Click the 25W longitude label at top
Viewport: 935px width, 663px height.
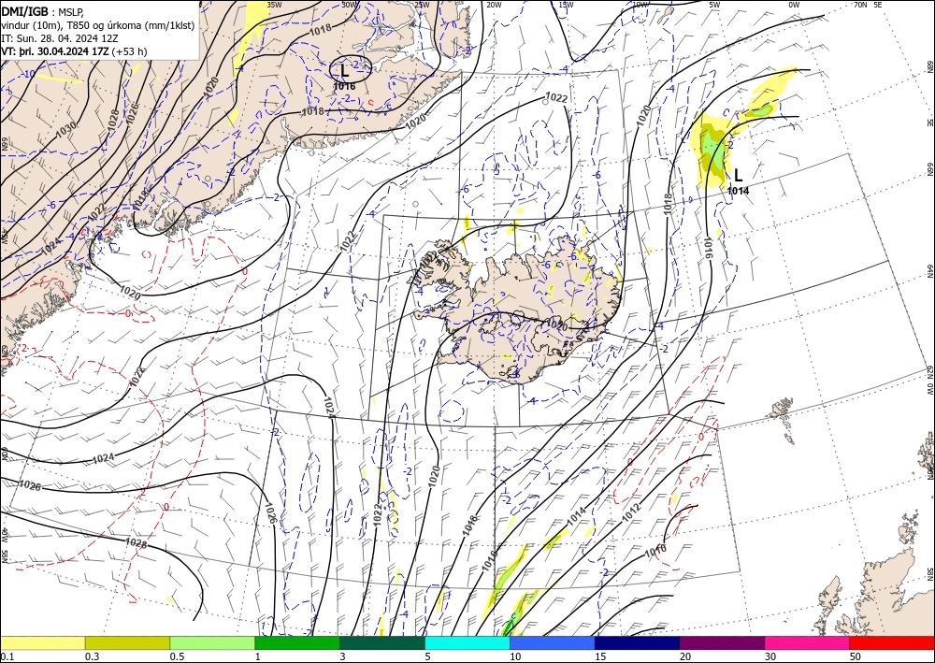422,5
